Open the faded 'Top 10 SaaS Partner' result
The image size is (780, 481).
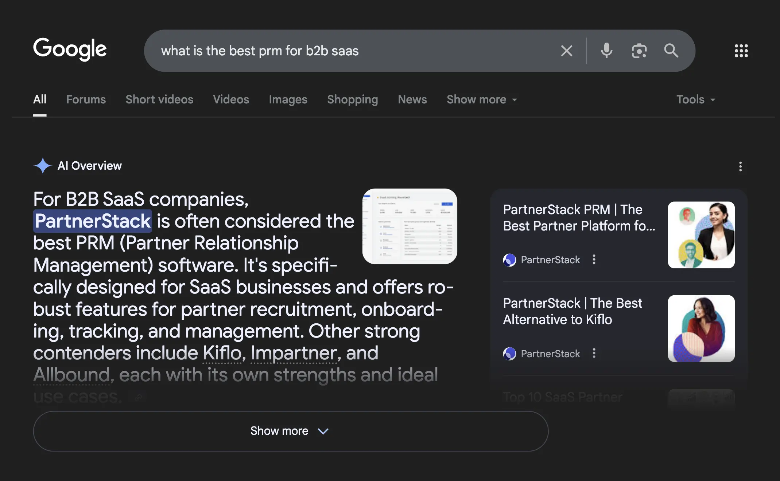point(563,397)
